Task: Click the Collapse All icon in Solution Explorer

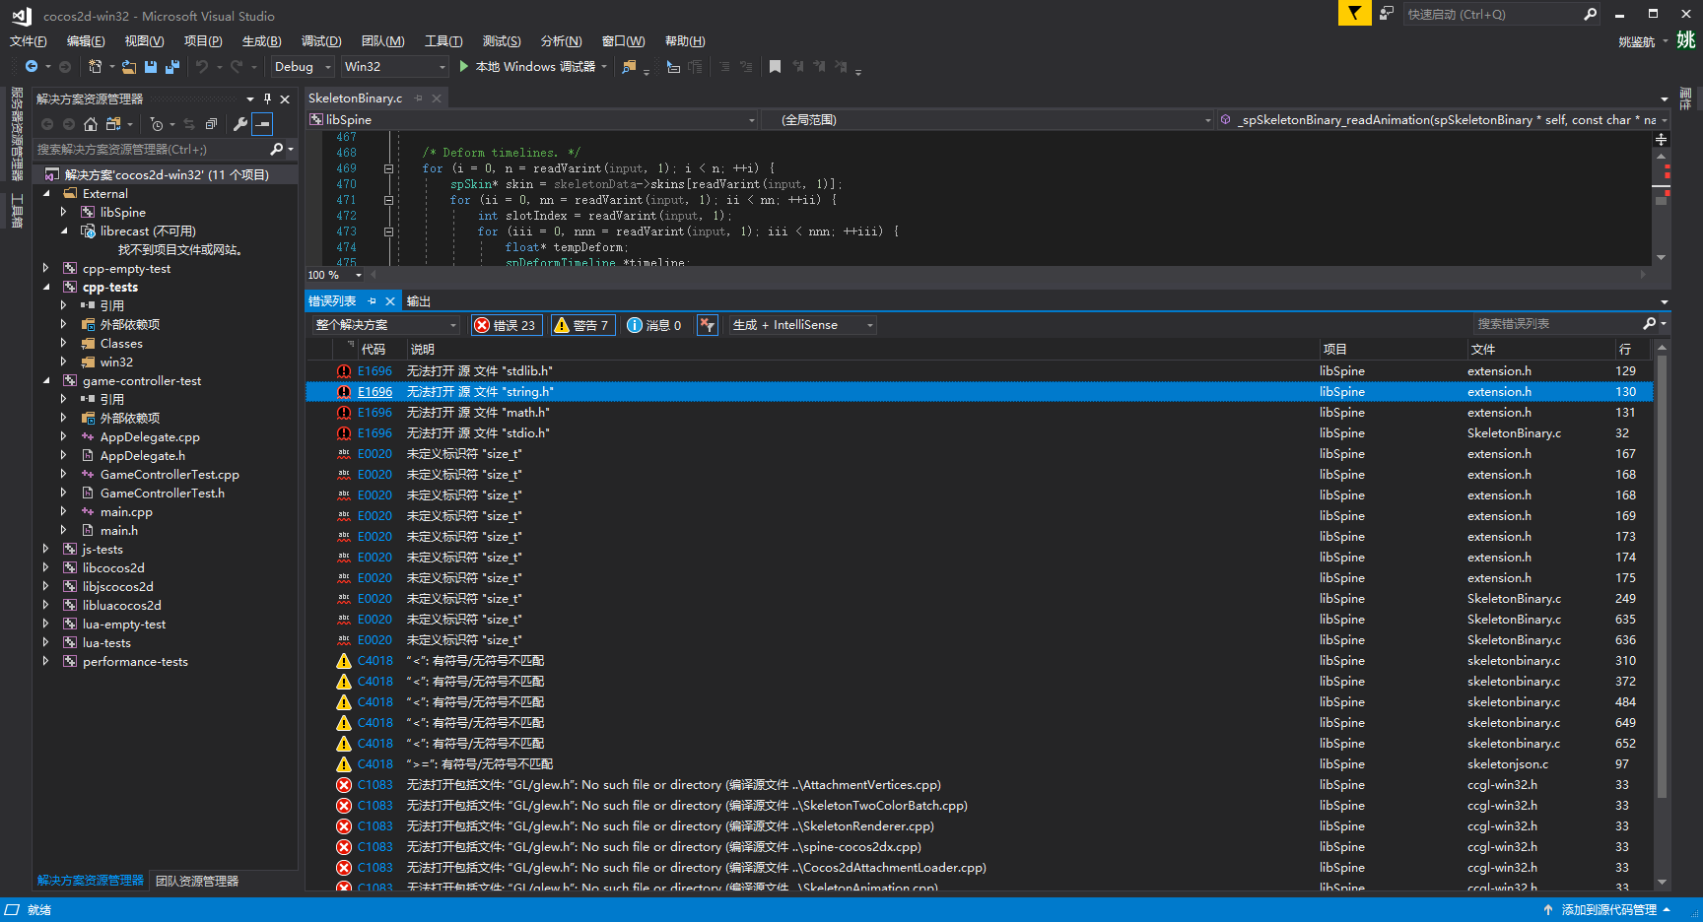Action: click(211, 124)
